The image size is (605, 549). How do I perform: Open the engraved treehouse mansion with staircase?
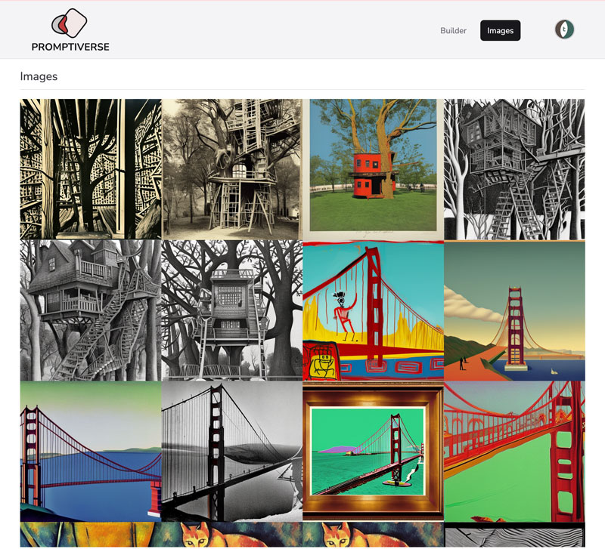[90, 310]
